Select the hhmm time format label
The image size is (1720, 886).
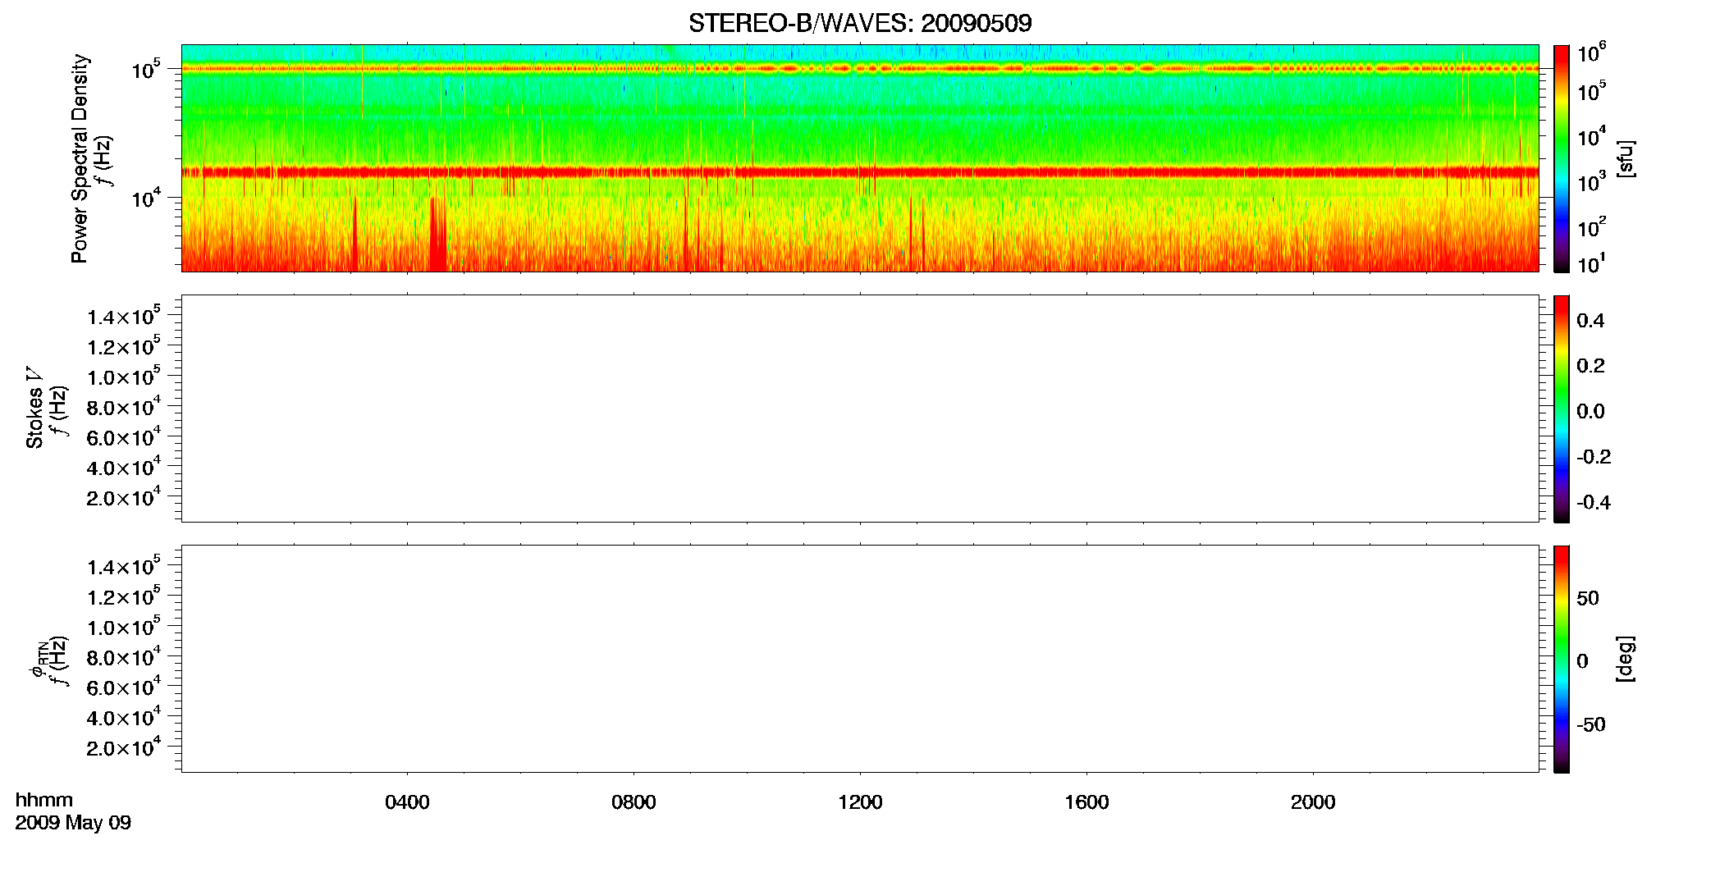point(44,801)
